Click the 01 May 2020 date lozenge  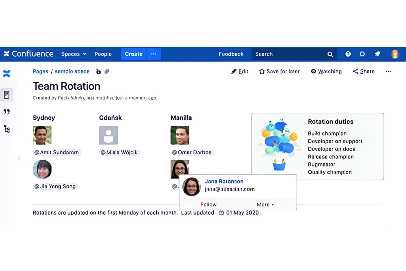(239, 213)
